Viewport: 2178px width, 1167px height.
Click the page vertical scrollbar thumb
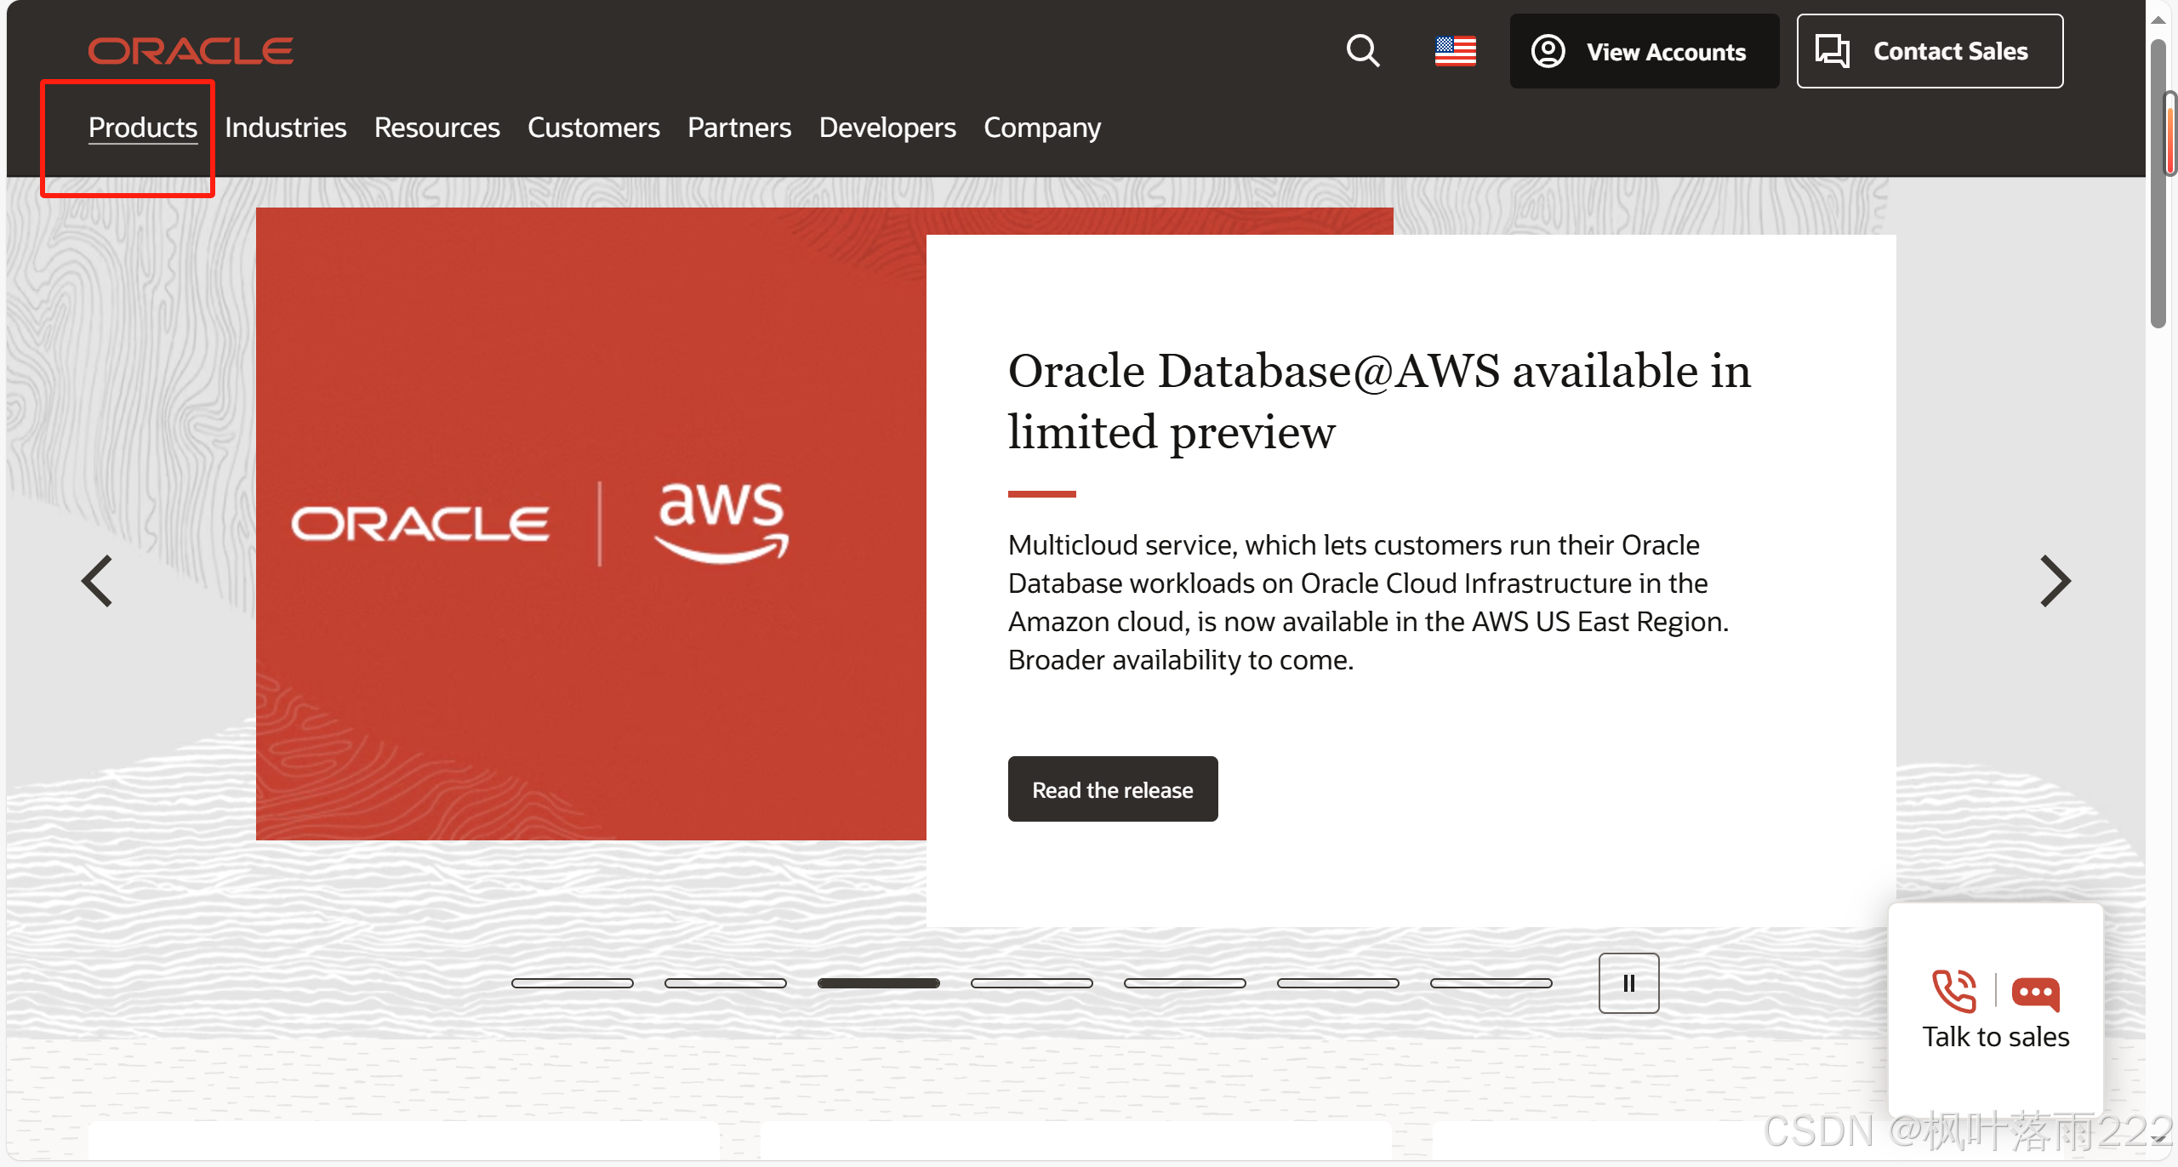click(x=2158, y=183)
